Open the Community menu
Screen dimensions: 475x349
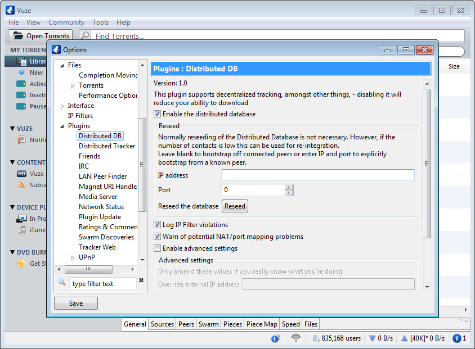(x=66, y=22)
